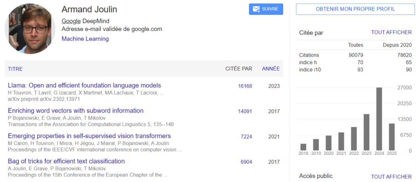The image size is (419, 182).
Task: Select the Machine Learning interest link
Action: [x=85, y=39]
